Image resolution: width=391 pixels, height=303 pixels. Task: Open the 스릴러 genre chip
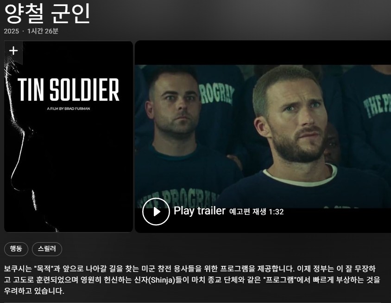coord(47,249)
